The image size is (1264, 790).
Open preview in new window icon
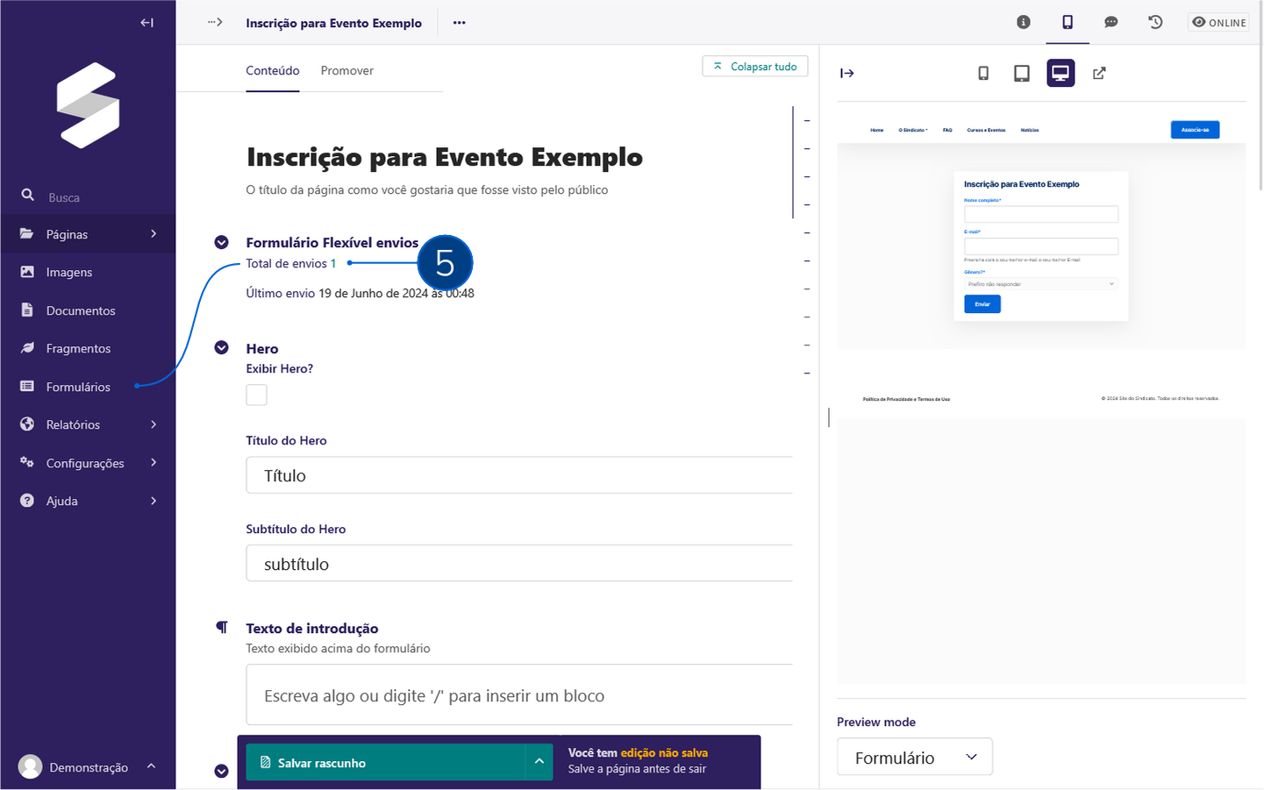[x=1099, y=73]
